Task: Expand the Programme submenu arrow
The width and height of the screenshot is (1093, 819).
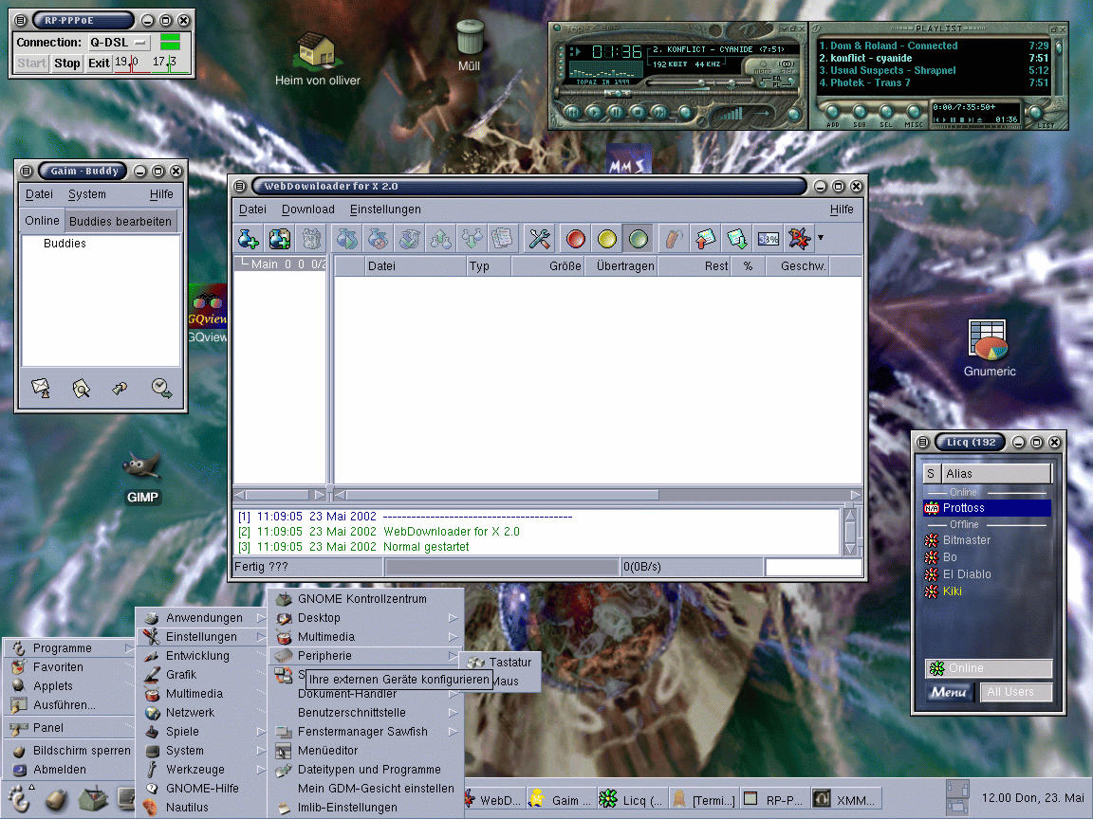Action: click(128, 647)
